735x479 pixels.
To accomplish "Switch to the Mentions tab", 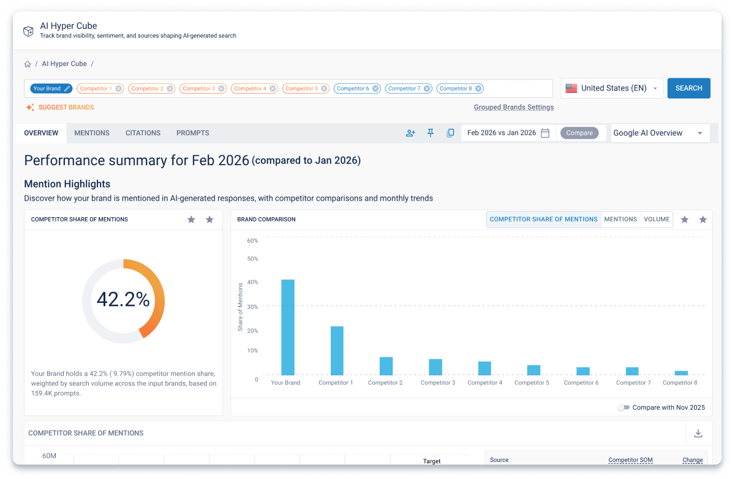I will click(92, 133).
